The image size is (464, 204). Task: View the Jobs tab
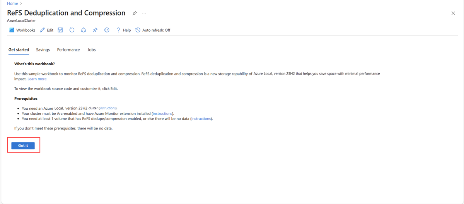[x=92, y=50]
